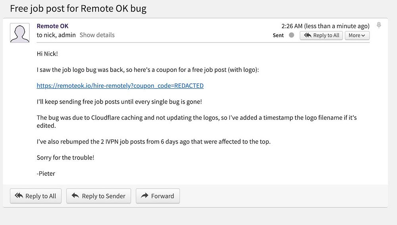Screen dimensions: 397x225
Task: Click the Sent status label
Action: pos(278,35)
